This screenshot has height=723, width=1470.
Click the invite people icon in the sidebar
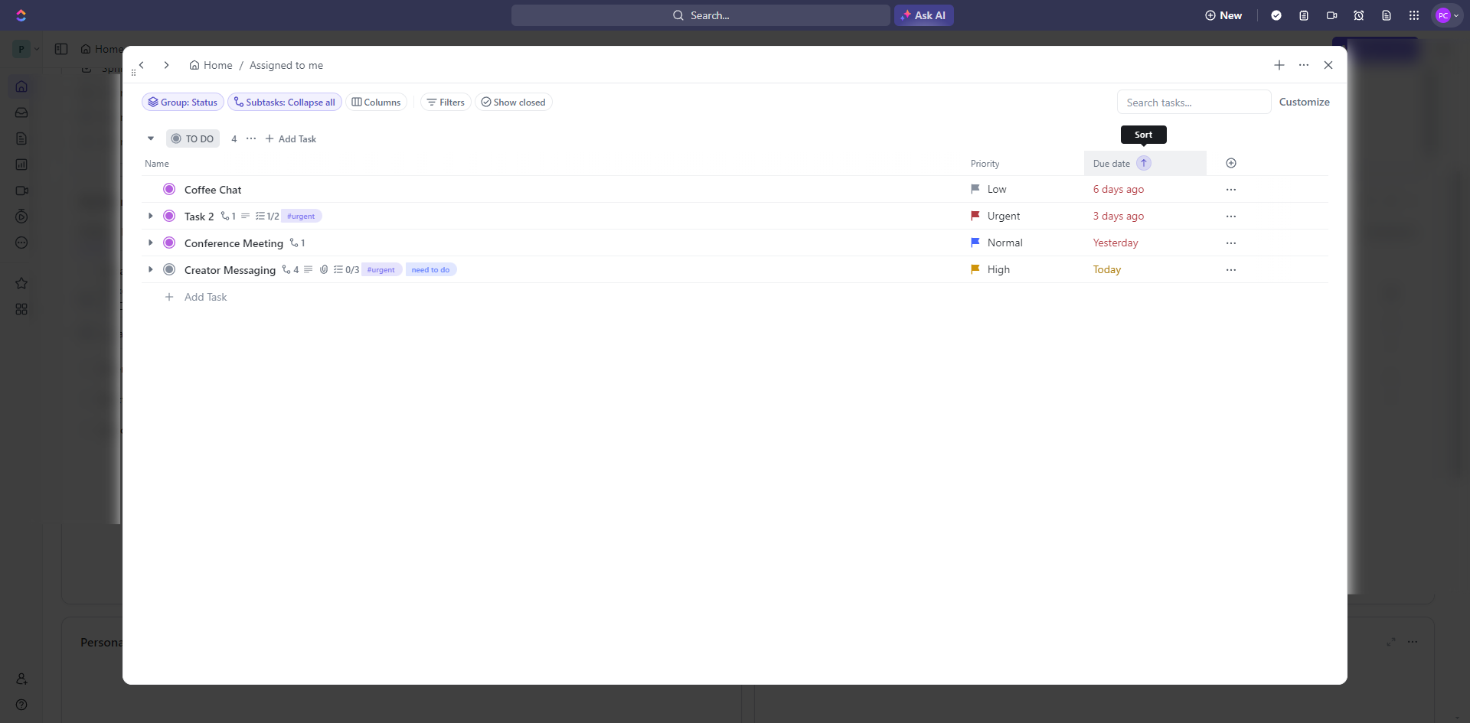tap(21, 679)
